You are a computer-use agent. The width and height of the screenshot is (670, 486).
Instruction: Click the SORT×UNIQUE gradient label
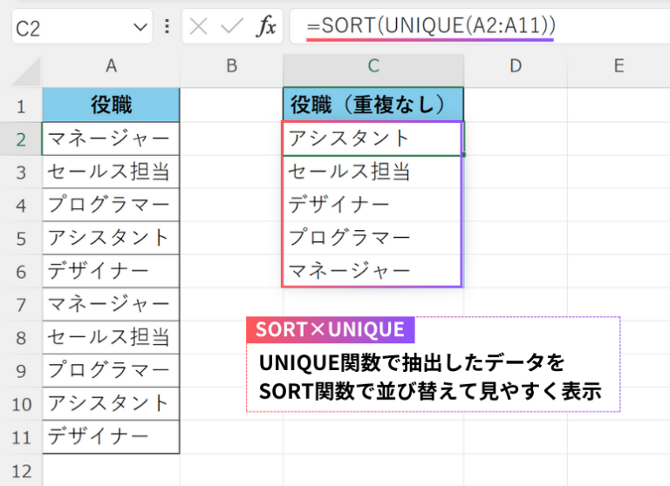point(331,329)
